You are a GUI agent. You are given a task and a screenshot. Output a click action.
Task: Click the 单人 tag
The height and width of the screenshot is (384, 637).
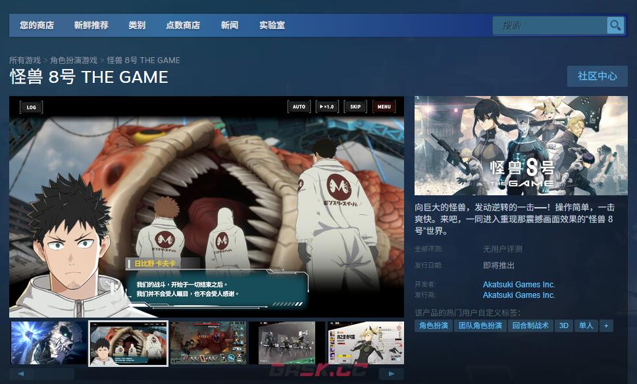pyautogui.click(x=586, y=325)
